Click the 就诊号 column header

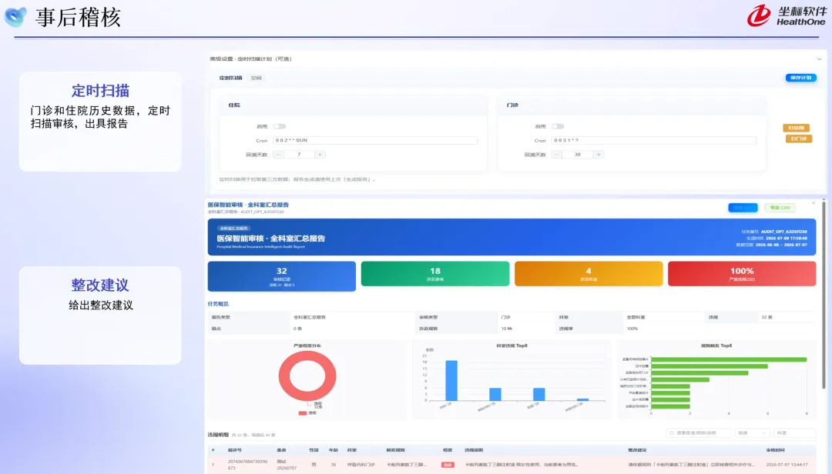click(x=234, y=450)
